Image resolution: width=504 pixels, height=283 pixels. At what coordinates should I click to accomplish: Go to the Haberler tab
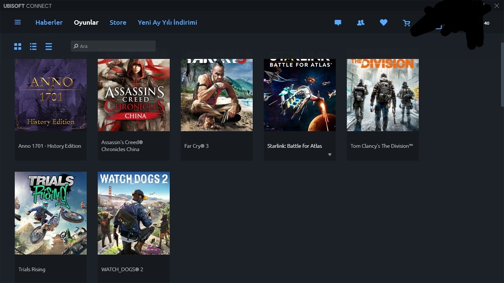pyautogui.click(x=49, y=22)
